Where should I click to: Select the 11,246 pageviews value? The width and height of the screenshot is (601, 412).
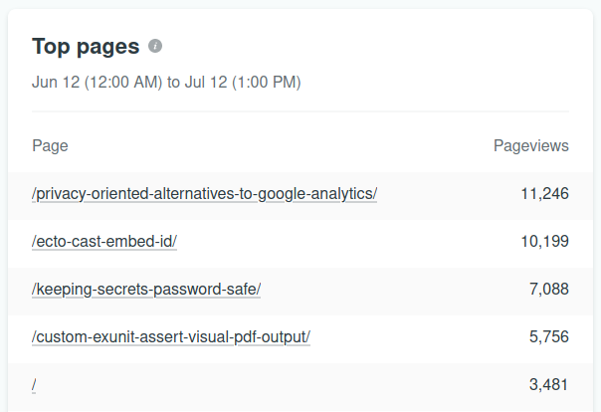pos(544,193)
